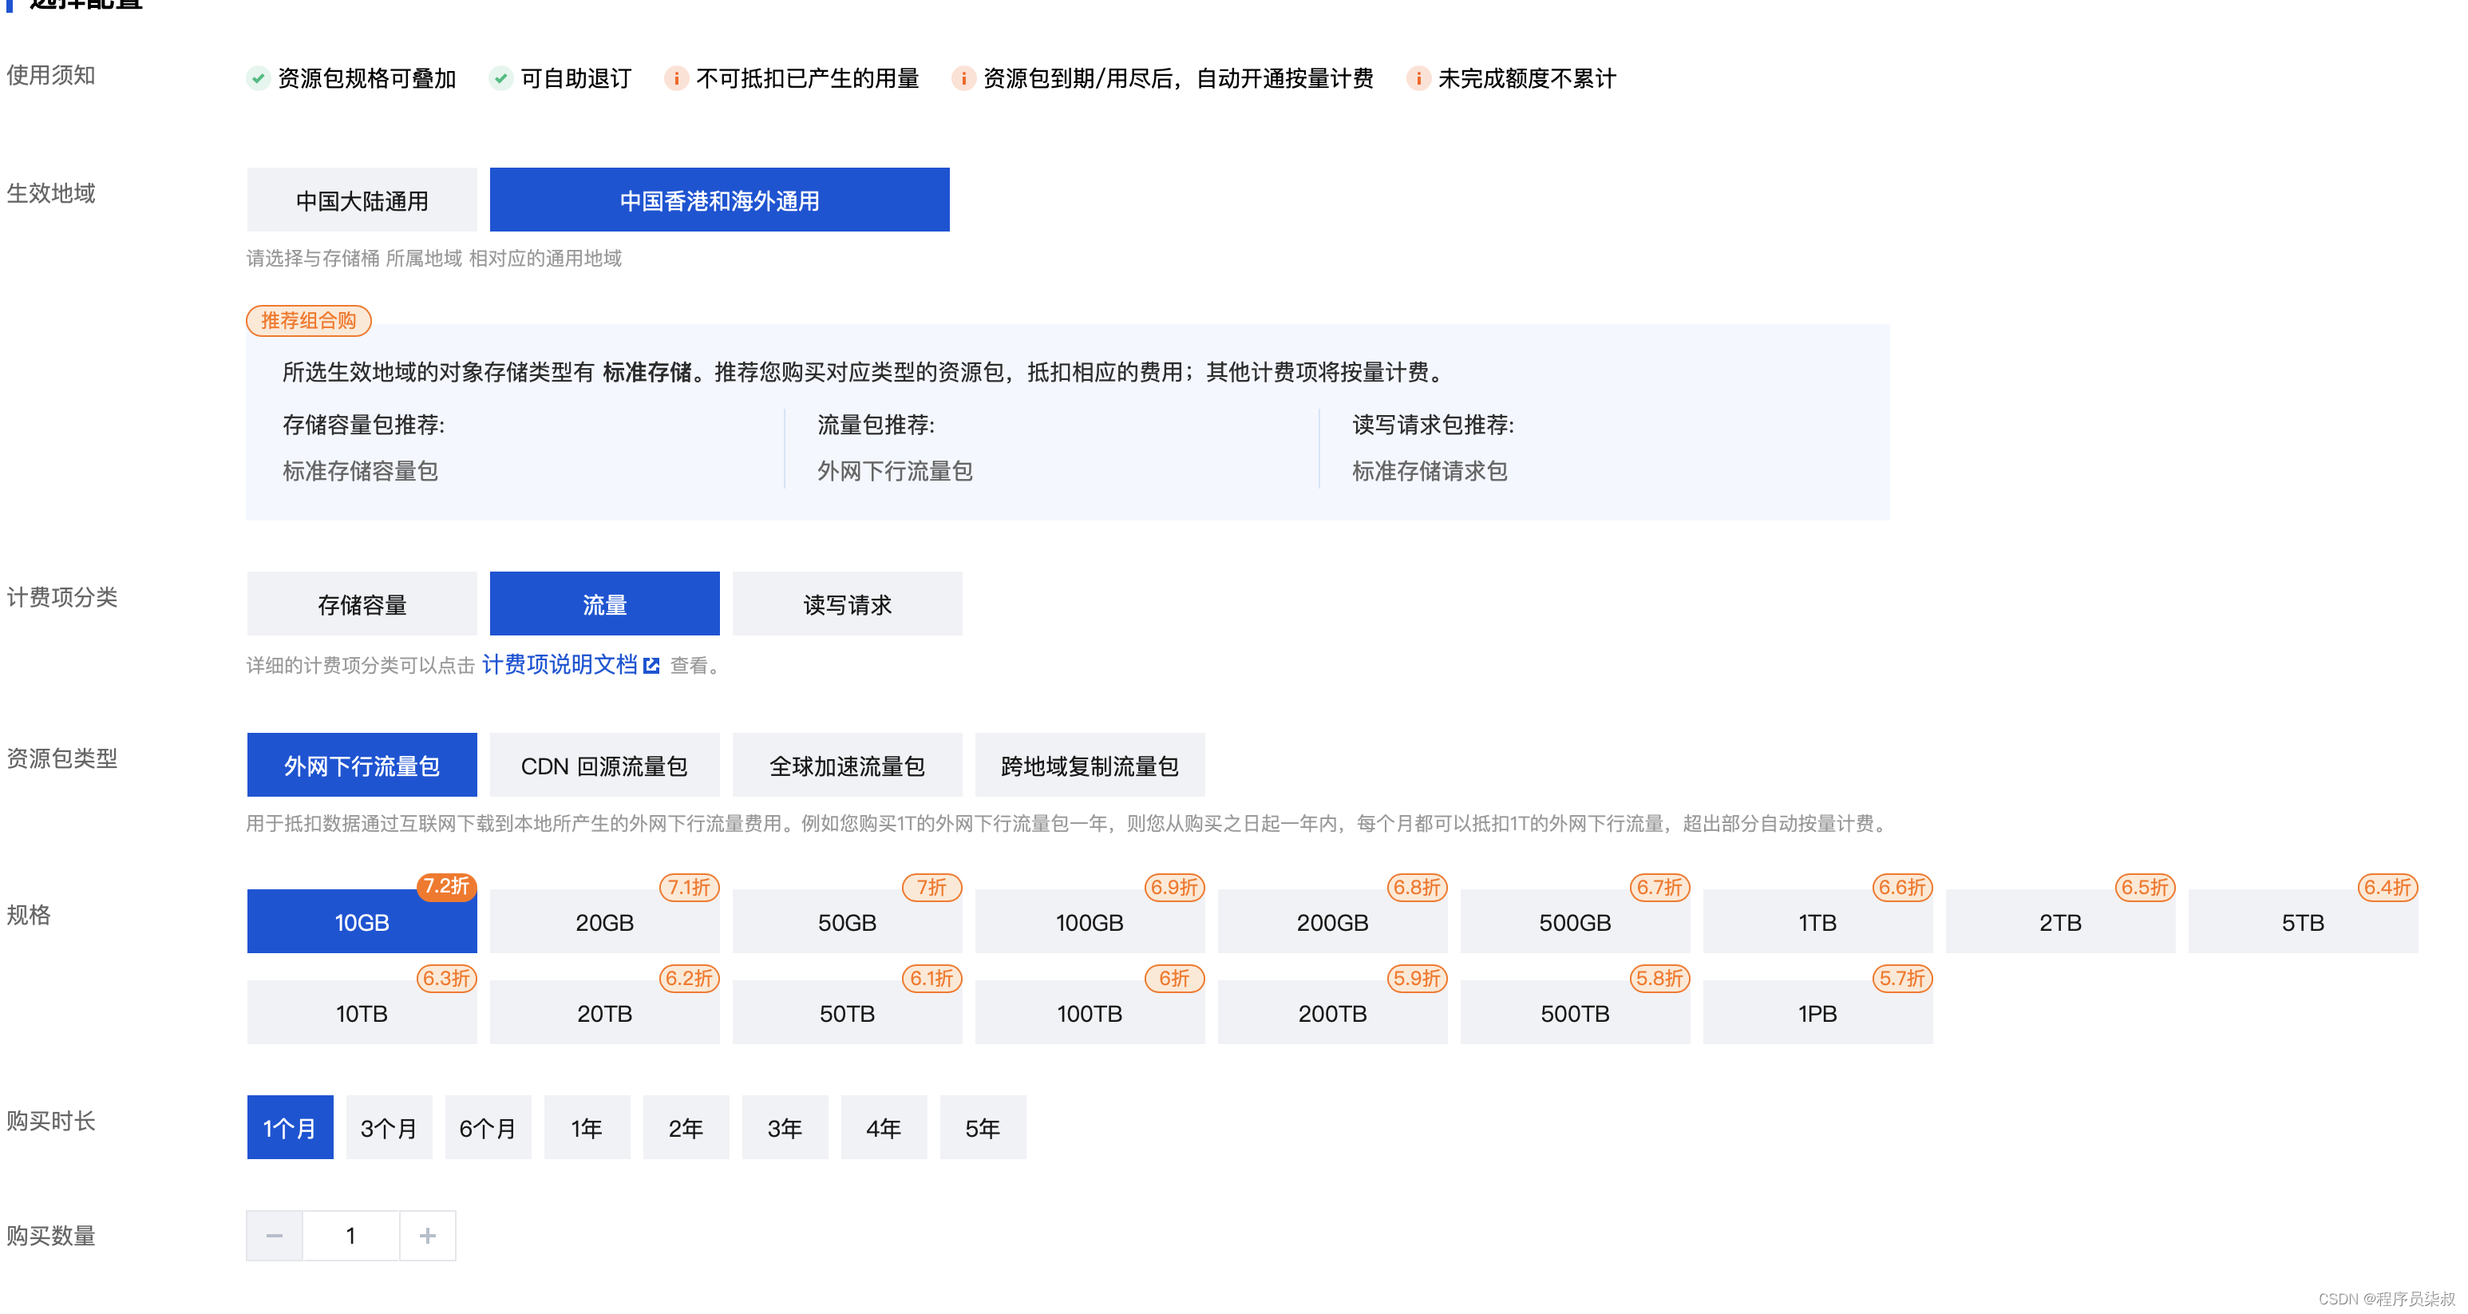Increase purchase quantity with plus button

click(427, 1236)
